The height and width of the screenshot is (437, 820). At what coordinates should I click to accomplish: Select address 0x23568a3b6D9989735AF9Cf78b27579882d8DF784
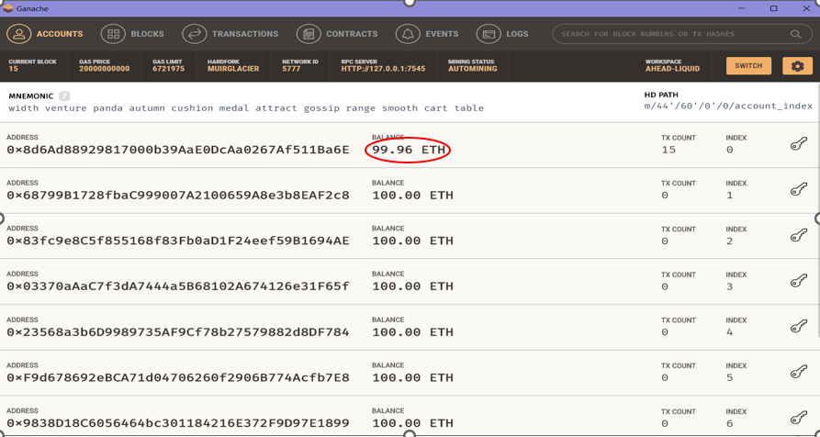(178, 332)
